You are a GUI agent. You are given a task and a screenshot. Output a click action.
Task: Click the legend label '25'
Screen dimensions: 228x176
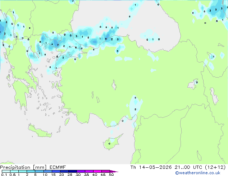[x=70, y=175]
